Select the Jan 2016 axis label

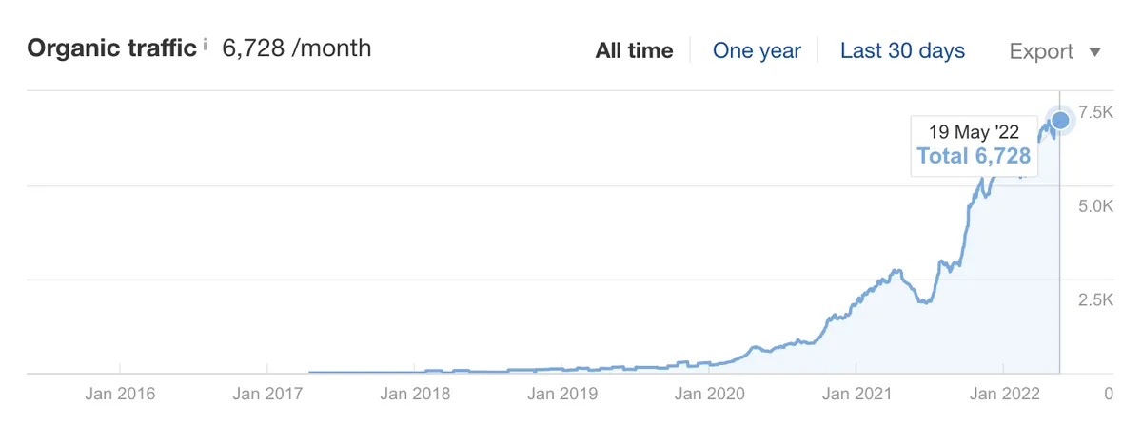[120, 393]
